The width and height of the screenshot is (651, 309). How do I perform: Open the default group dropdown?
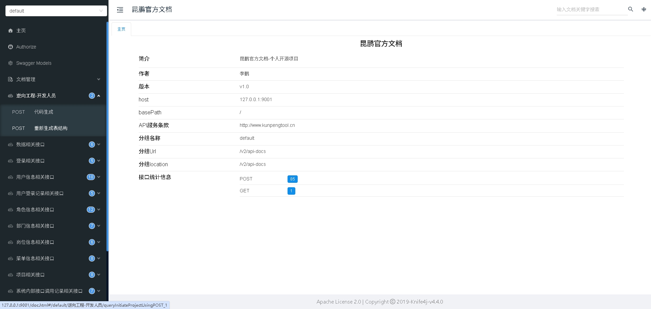click(x=56, y=11)
